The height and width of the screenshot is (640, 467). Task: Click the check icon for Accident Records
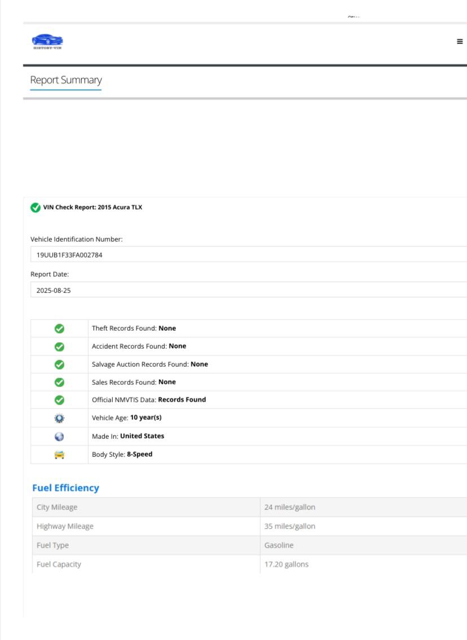tap(59, 346)
